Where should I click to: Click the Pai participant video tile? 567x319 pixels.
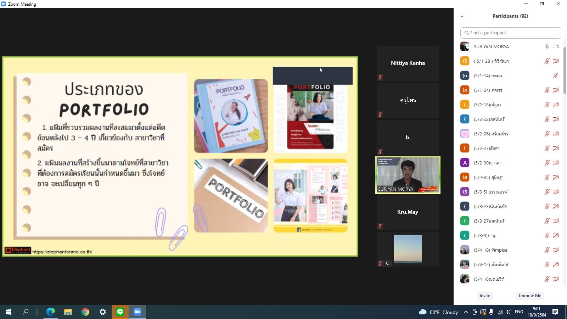pyautogui.click(x=408, y=249)
